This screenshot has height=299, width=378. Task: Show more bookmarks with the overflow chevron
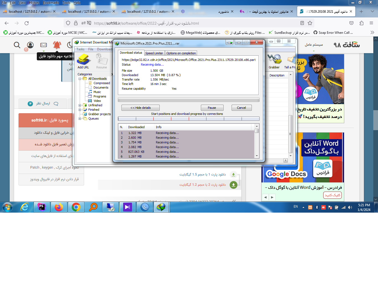pos(372,33)
